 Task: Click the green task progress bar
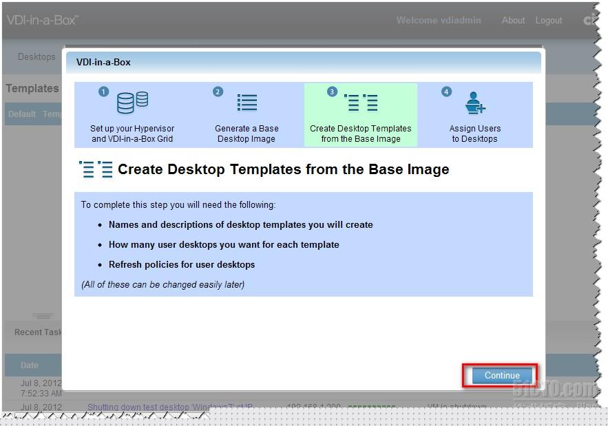(371, 407)
